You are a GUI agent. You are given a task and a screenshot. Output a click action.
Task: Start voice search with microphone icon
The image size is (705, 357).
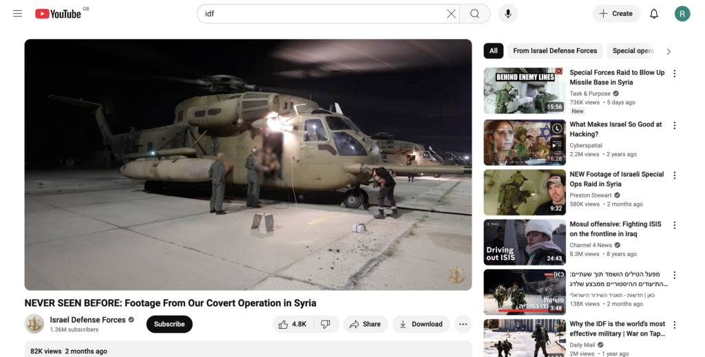point(508,14)
